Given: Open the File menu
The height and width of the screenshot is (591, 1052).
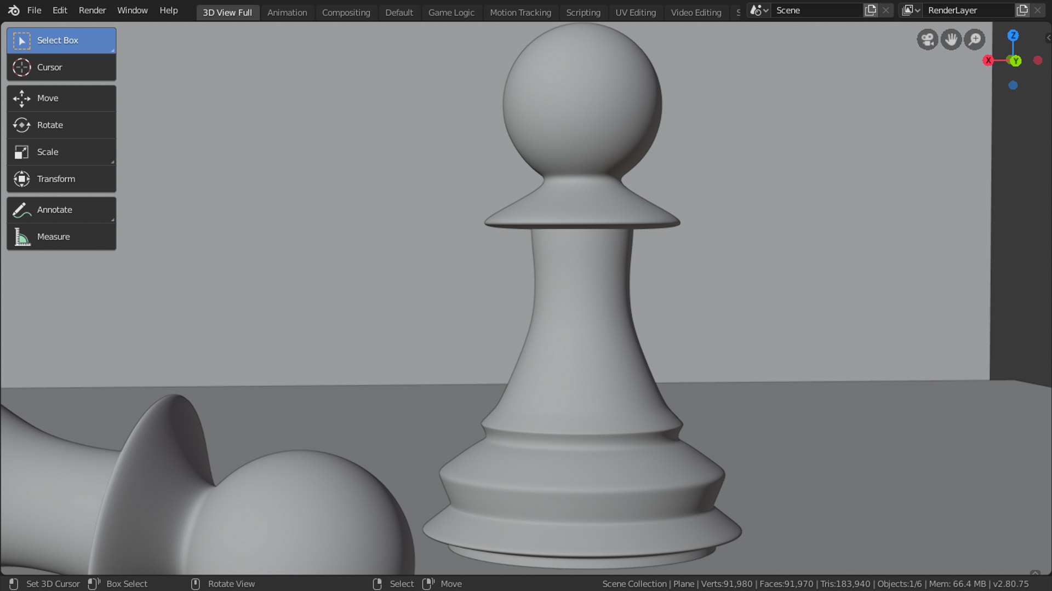Looking at the screenshot, I should coord(34,10).
